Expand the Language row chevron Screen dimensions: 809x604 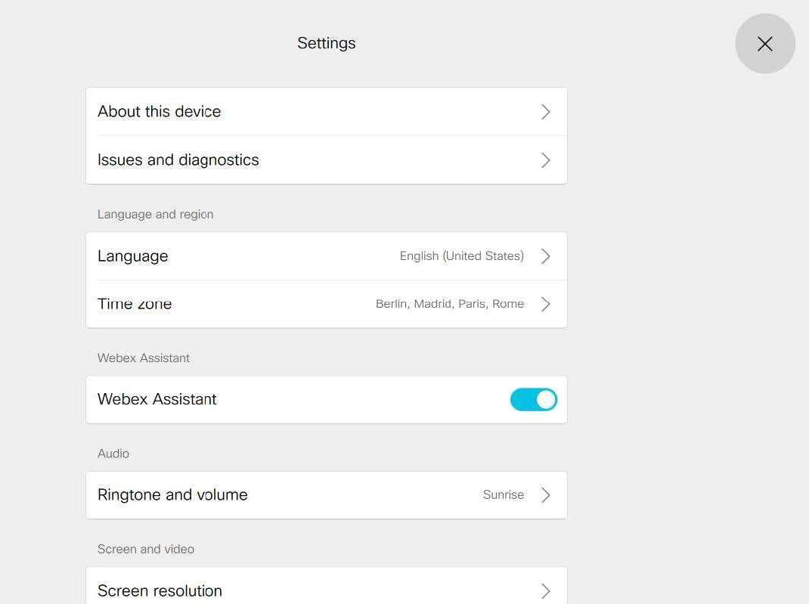545,256
